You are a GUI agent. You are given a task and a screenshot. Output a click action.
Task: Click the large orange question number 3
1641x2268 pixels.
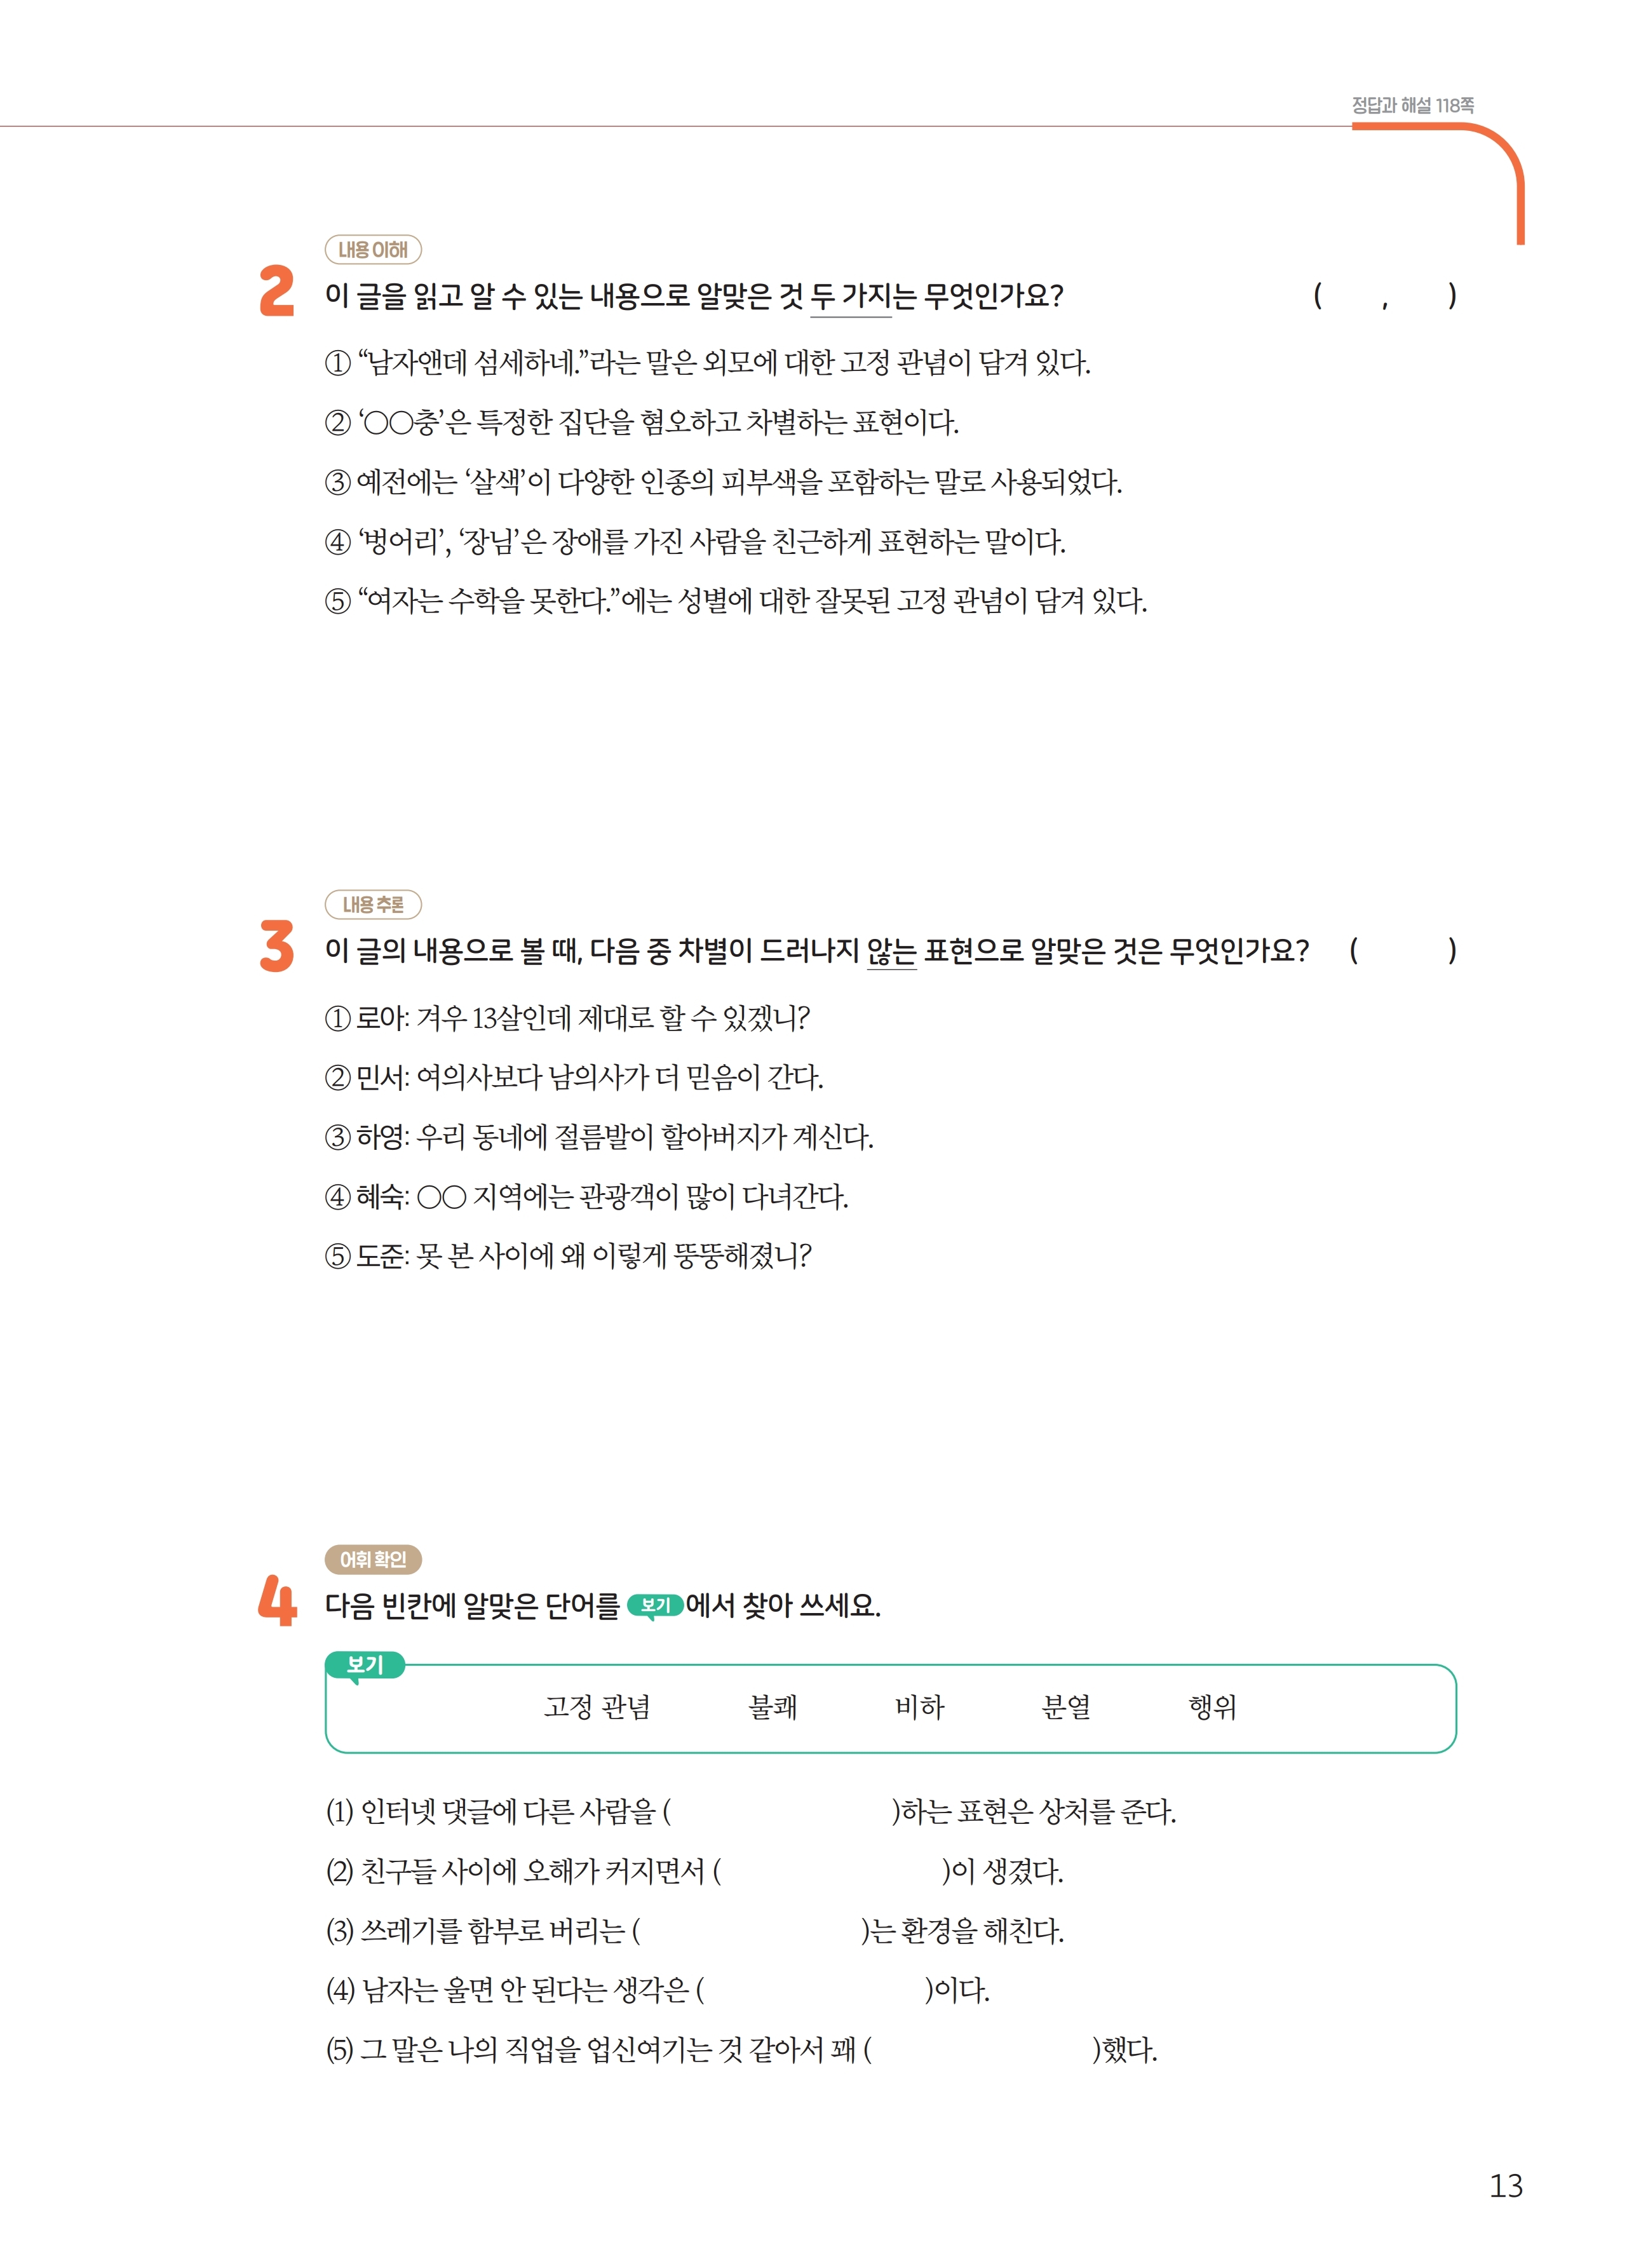(x=277, y=946)
